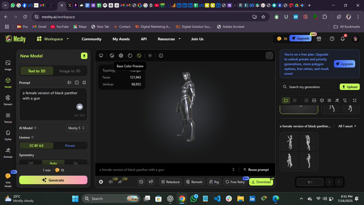The image size is (364, 205).
Task: Select CC BY 4.0 license option
Action: point(36,145)
